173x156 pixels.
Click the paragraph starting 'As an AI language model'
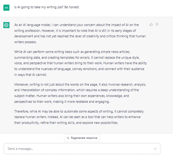(80, 33)
